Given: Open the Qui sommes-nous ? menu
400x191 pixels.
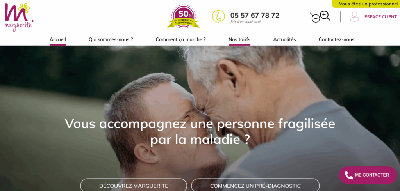Looking at the screenshot, I should click(x=111, y=39).
